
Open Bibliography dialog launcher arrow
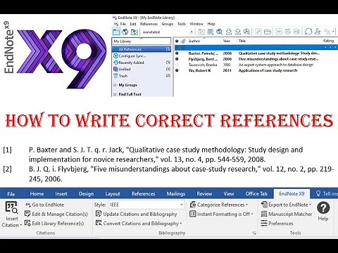click(254, 233)
